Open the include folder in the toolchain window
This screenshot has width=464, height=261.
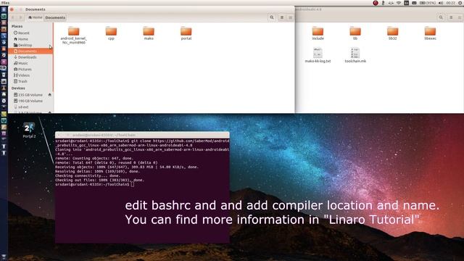(318, 33)
